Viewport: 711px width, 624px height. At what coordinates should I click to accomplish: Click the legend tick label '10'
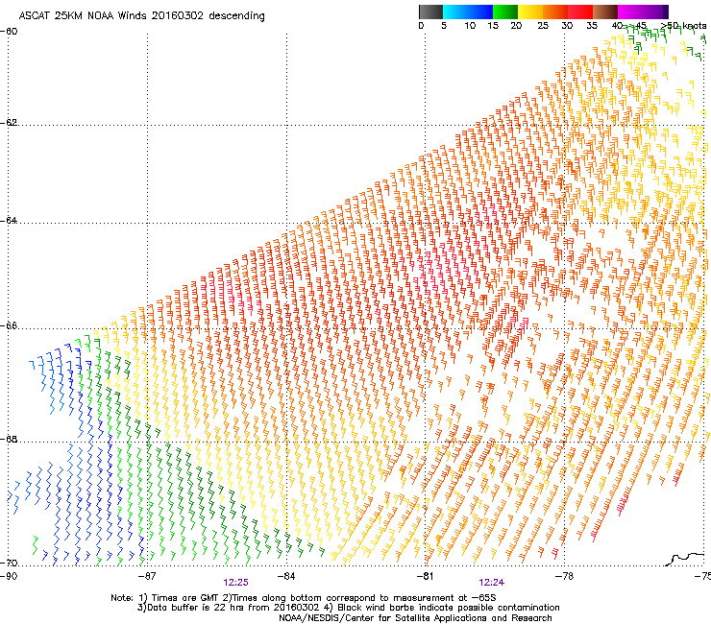coord(470,26)
